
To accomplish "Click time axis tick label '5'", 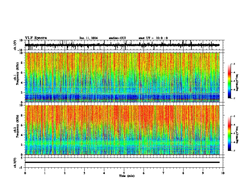I will (124, 173).
